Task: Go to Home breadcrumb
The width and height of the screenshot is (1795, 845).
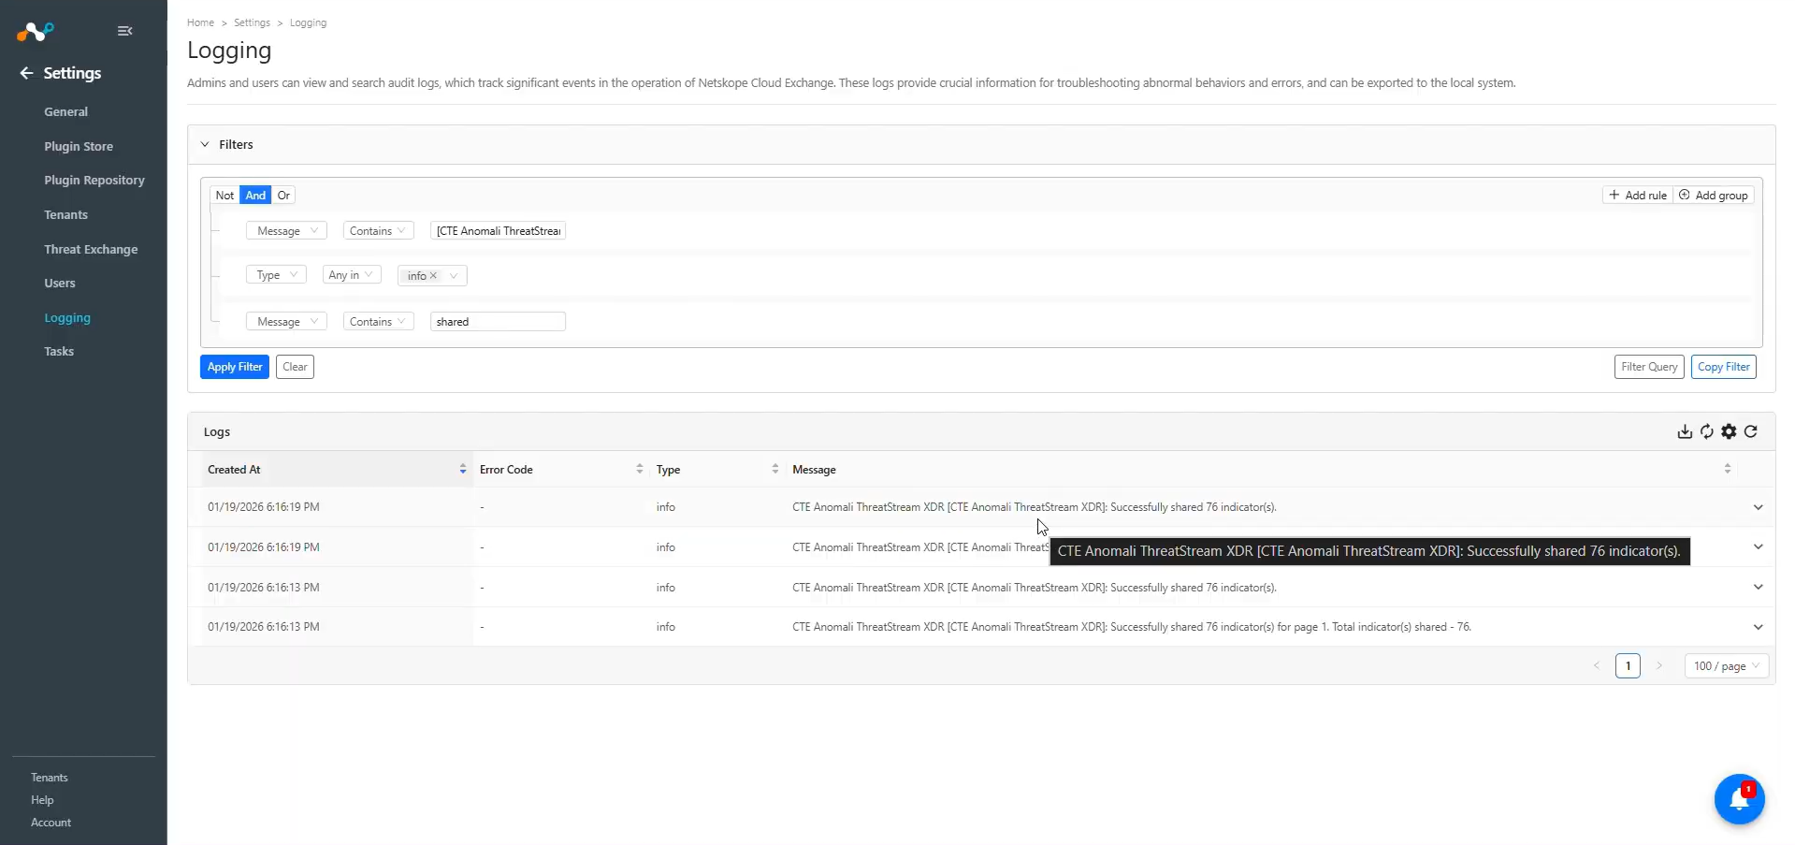Action: 200,22
